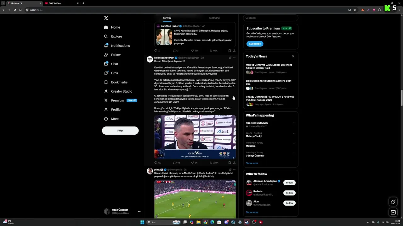
Task: Show more under Who to follow
Action: point(252,213)
